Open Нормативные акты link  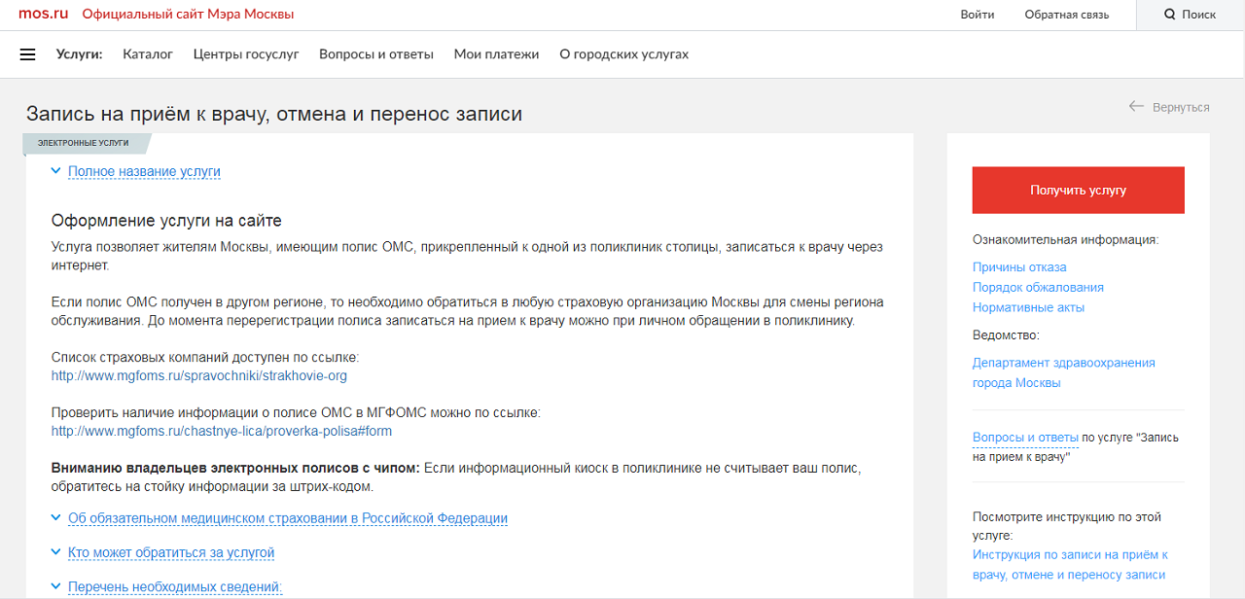[x=1028, y=307]
